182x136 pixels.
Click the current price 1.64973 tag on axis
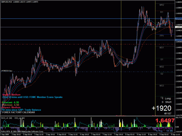click(179, 27)
